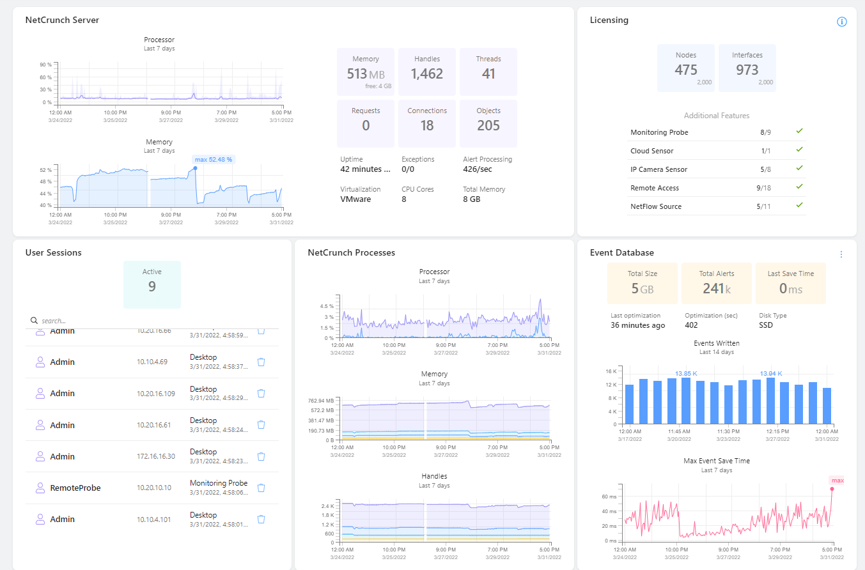The height and width of the screenshot is (570, 865).
Task: Click the Monitoring Probe green checkmark
Action: pos(799,131)
